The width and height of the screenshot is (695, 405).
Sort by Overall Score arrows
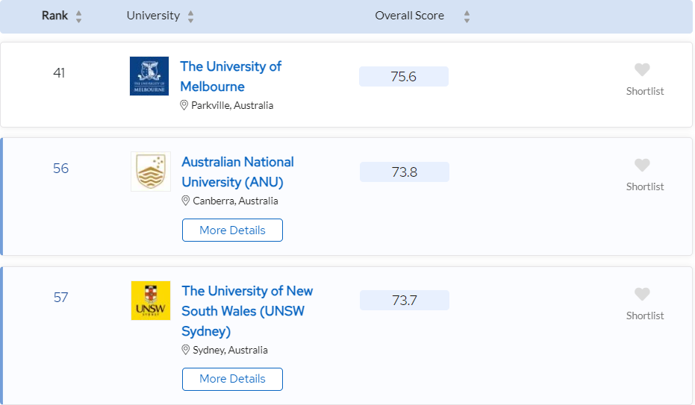pos(467,17)
